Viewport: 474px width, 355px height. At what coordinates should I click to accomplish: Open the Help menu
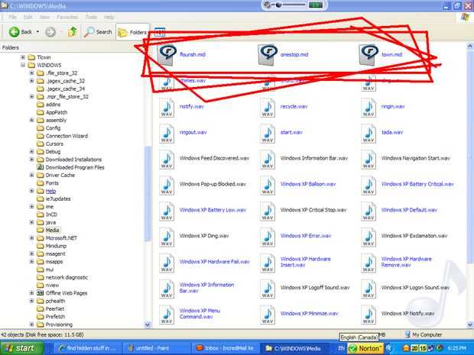point(109,17)
